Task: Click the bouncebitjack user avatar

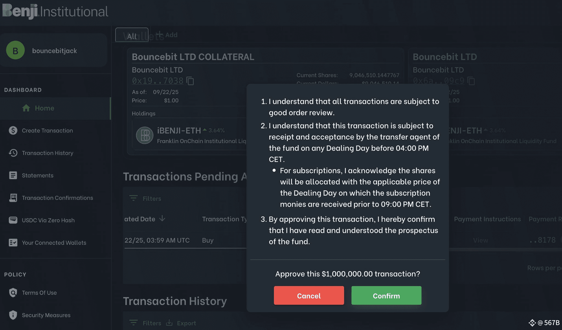Action: [x=15, y=50]
